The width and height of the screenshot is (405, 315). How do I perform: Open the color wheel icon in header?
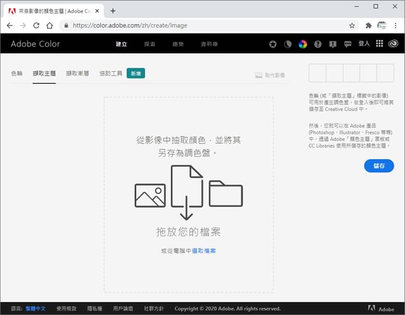[x=303, y=44]
